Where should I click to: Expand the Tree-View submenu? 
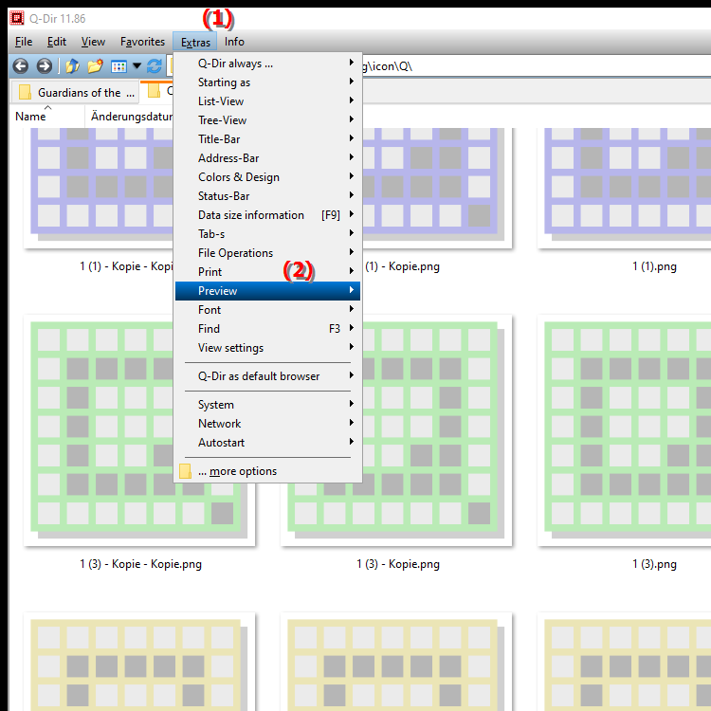(x=267, y=120)
